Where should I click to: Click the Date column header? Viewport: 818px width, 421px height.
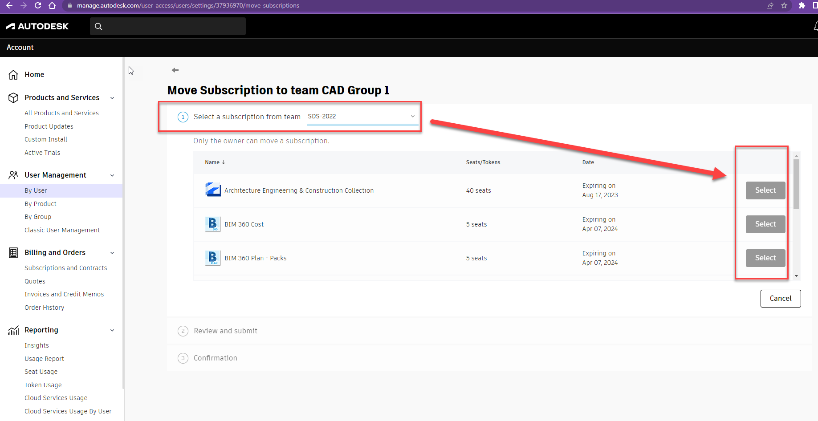[588, 162]
